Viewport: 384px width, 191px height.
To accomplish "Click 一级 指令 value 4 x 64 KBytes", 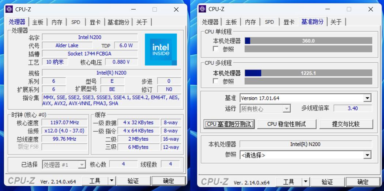I will tap(138, 131).
